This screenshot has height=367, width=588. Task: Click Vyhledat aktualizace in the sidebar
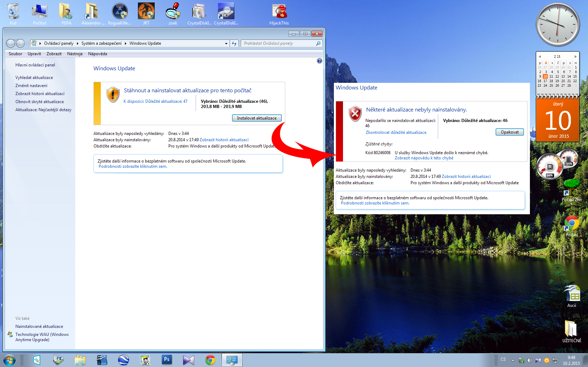tap(34, 78)
